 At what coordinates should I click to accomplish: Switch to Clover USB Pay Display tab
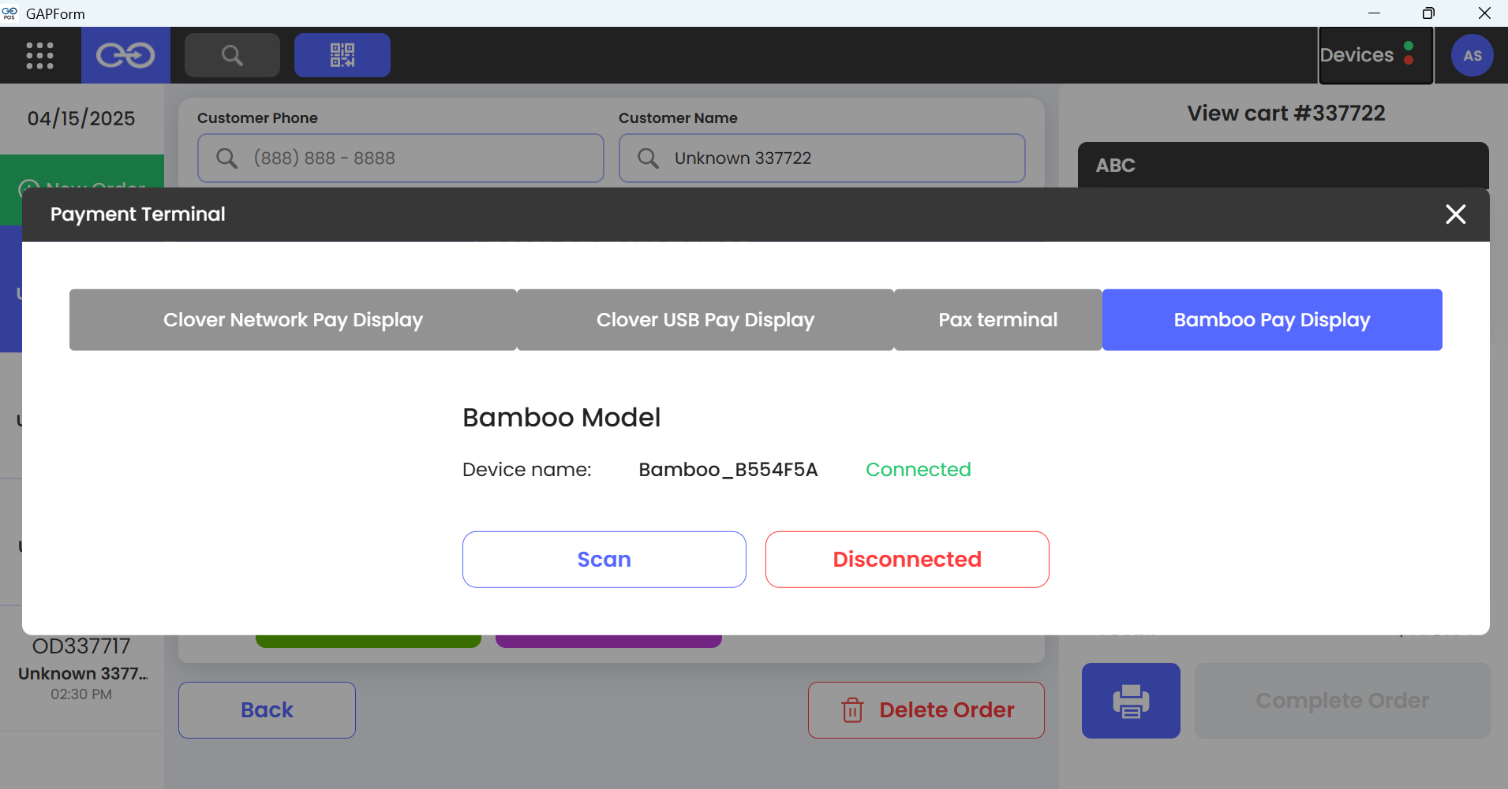705,320
